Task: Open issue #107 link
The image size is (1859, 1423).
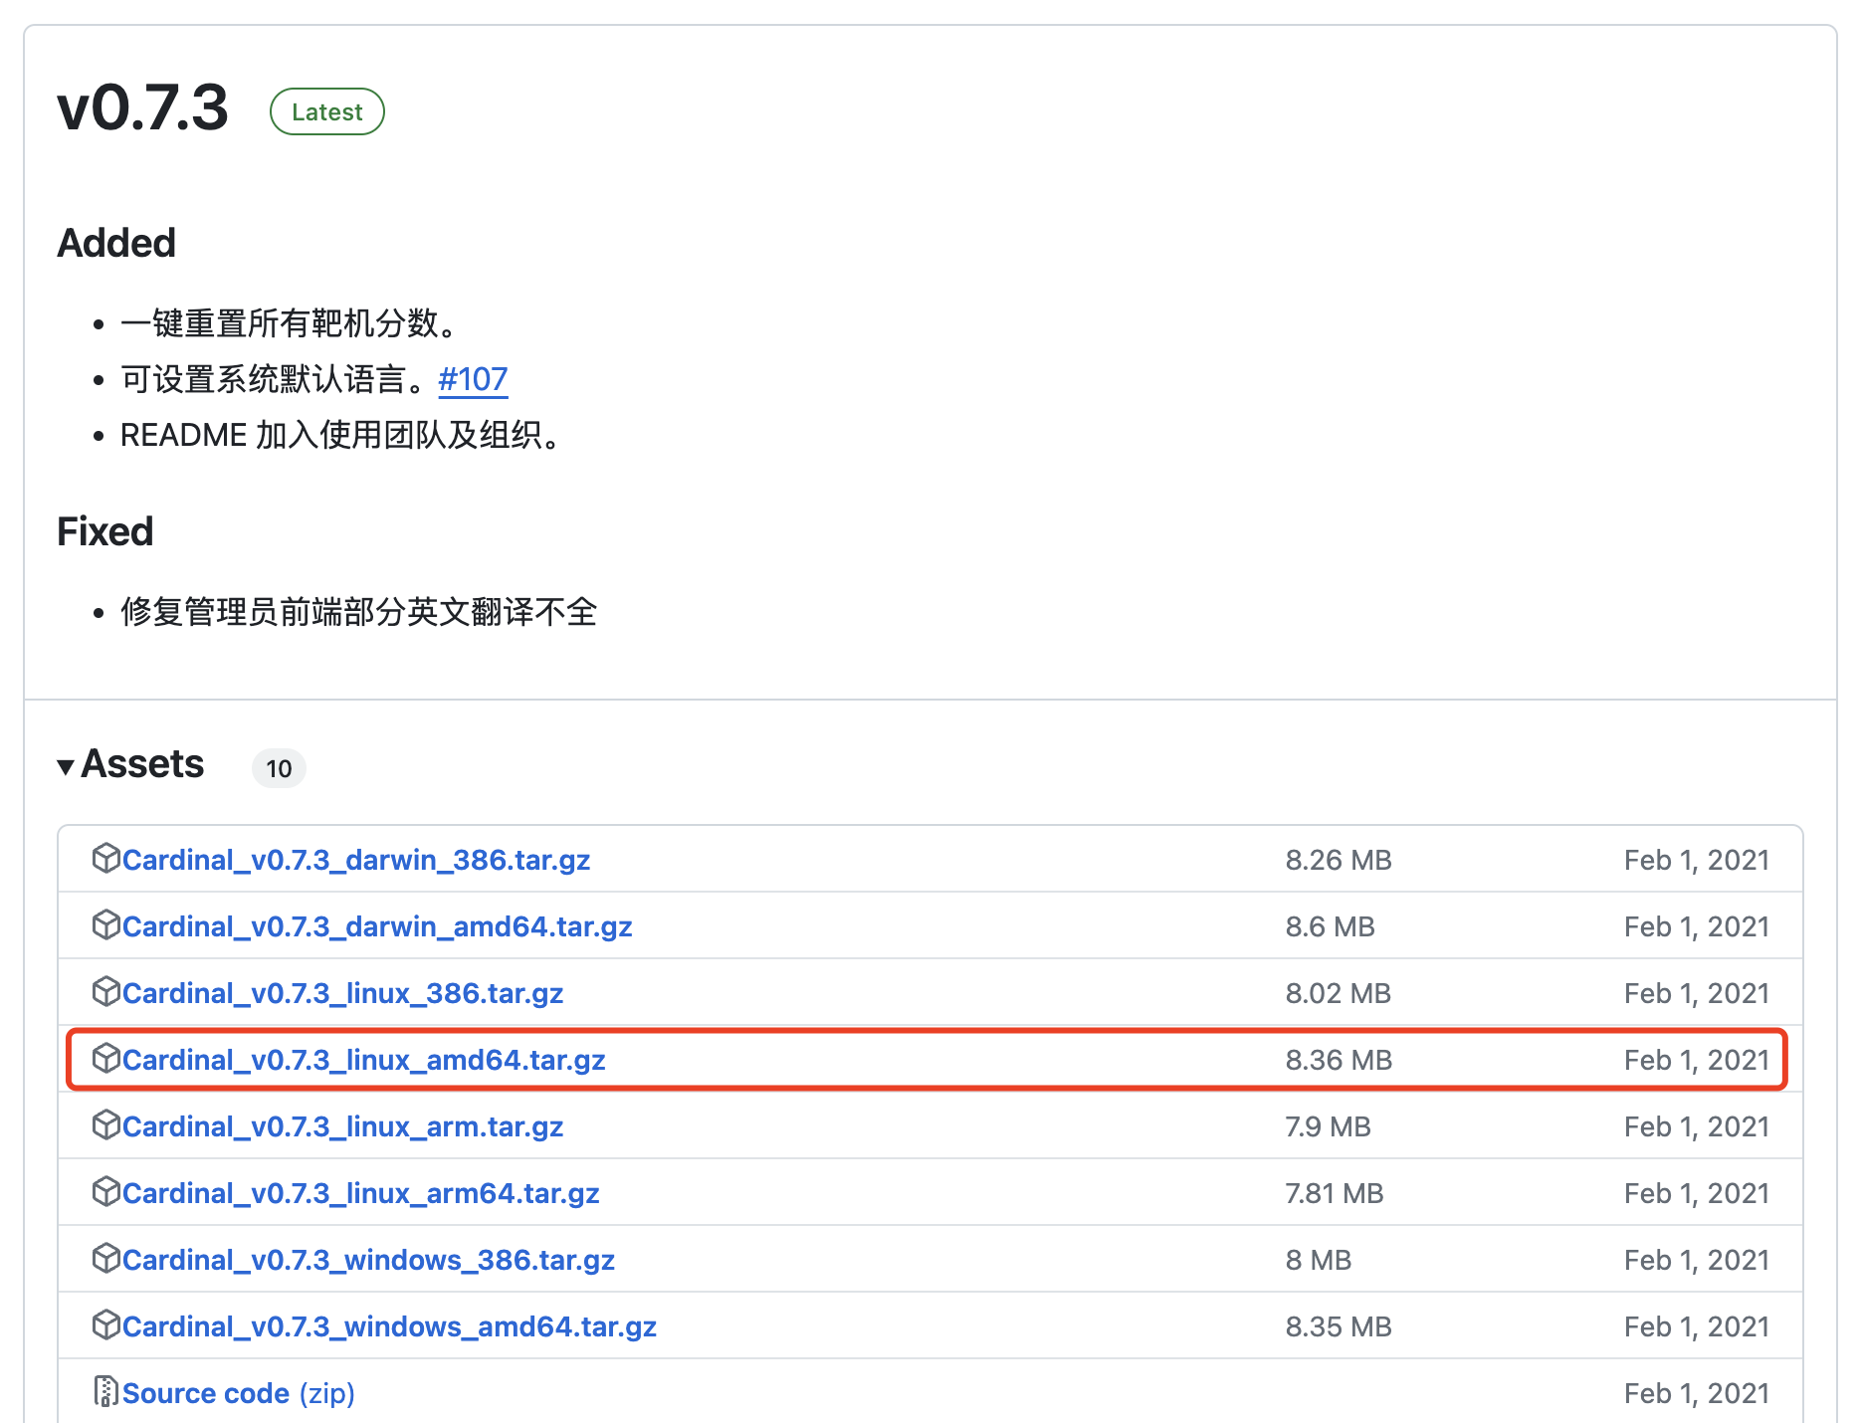Action: coord(473,379)
